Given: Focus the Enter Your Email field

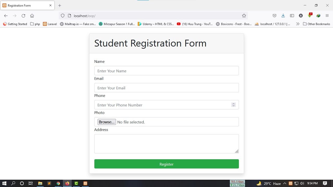Looking at the screenshot, I should click(x=166, y=88).
